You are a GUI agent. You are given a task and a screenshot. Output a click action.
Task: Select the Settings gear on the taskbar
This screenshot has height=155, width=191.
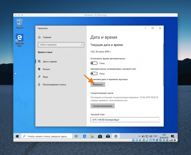point(116,136)
